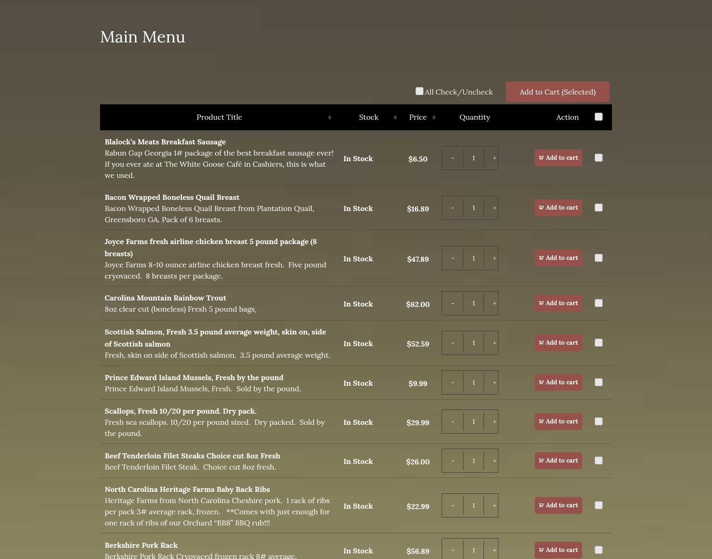Image resolution: width=712 pixels, height=559 pixels.
Task: Increase quantity of Scallops Fresh 10/20
Action: click(494, 422)
